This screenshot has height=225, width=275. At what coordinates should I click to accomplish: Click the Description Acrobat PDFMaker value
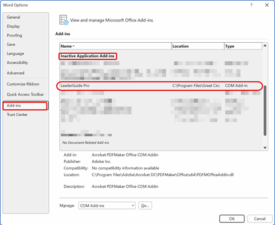(x=125, y=186)
